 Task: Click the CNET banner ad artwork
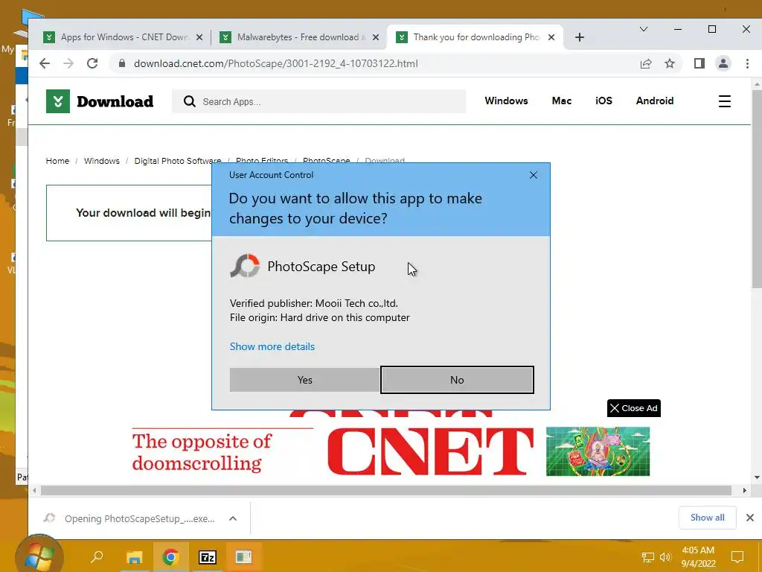click(x=598, y=451)
